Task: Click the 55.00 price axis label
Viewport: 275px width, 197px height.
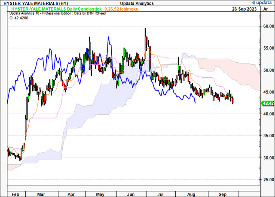Action: coord(269,48)
